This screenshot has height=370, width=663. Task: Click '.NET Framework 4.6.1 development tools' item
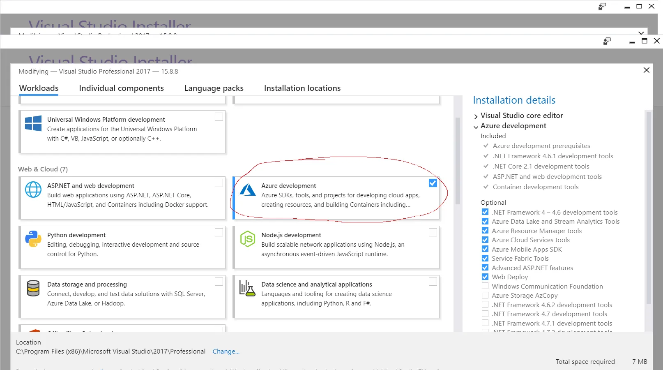coord(553,156)
